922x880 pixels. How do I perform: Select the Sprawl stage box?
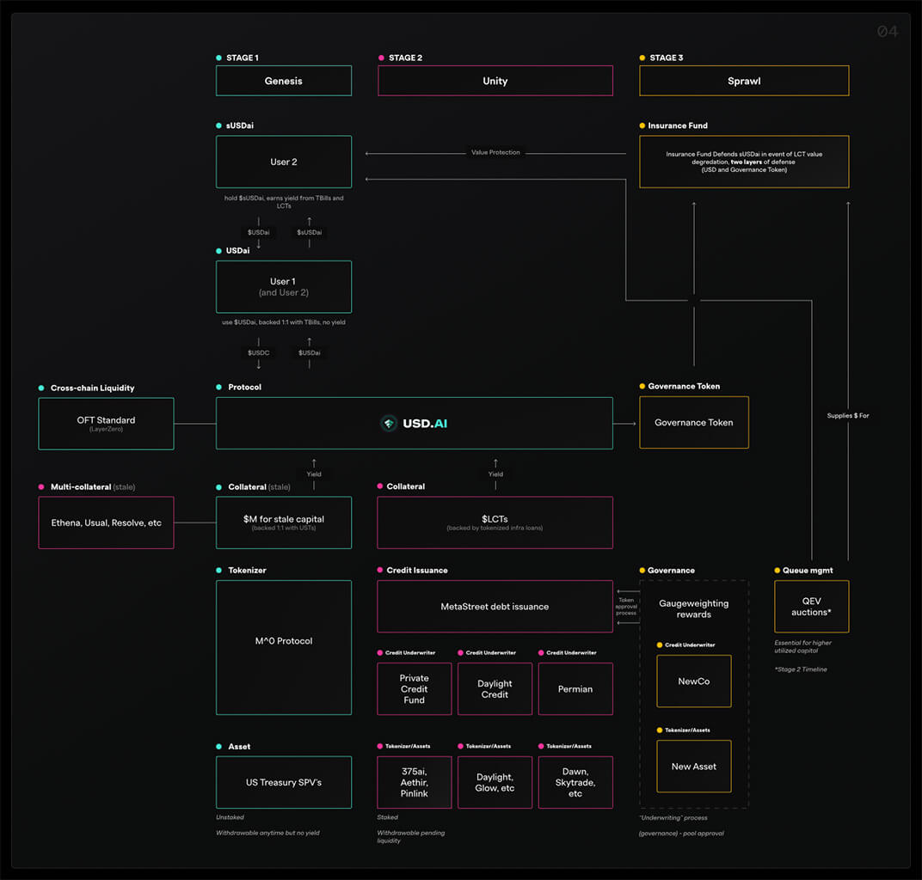(744, 81)
